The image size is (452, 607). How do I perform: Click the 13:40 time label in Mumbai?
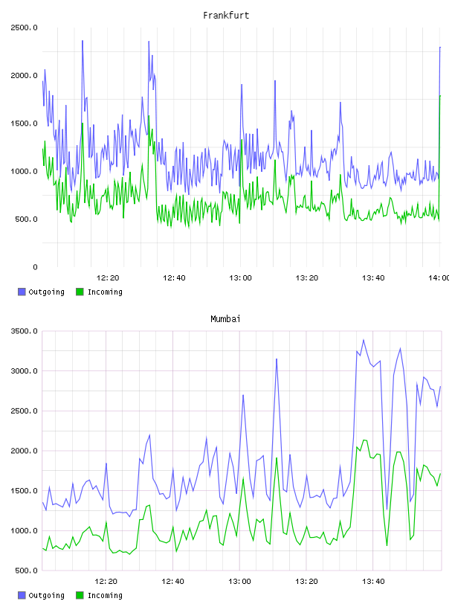tap(373, 582)
